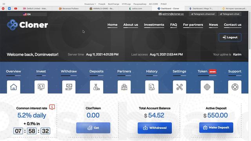Open sidebar toggle icon in browser toolbar
This screenshot has height=141, width=251.
(4, 4)
